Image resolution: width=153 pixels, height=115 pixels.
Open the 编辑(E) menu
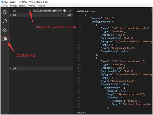(x=14, y=6)
